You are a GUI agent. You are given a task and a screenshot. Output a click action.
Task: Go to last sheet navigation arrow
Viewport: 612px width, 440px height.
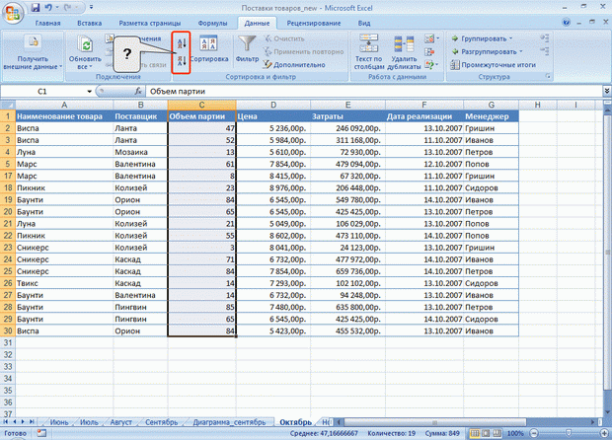click(x=32, y=421)
